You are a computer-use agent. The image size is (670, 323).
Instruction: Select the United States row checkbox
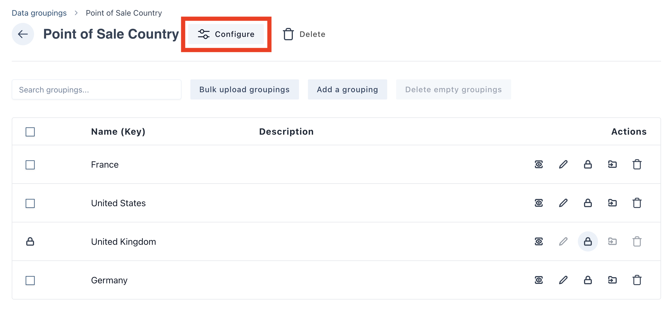click(30, 203)
